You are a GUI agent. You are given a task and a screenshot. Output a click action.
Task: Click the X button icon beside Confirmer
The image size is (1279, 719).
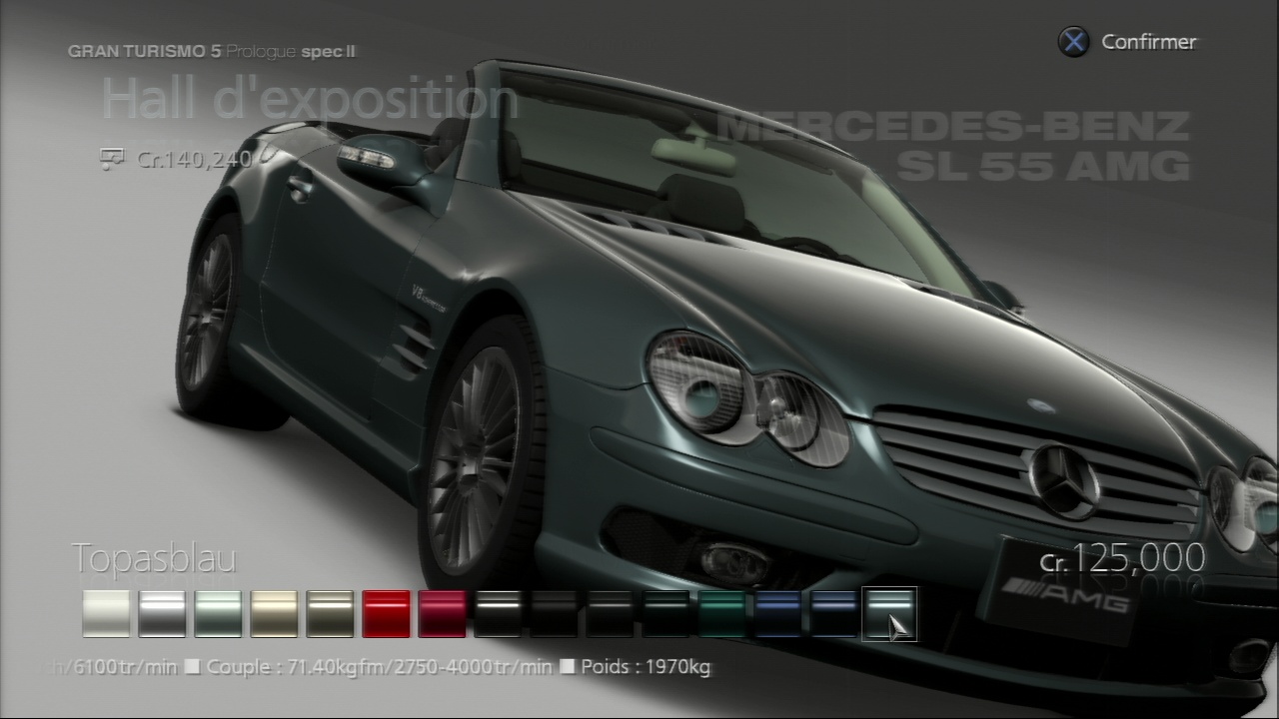pos(1074,42)
